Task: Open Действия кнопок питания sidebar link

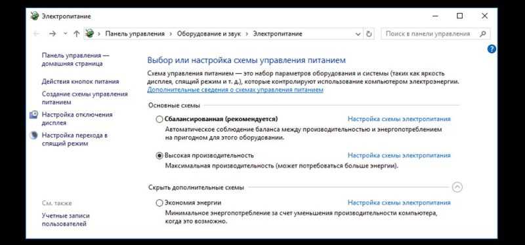Action: [x=80, y=81]
